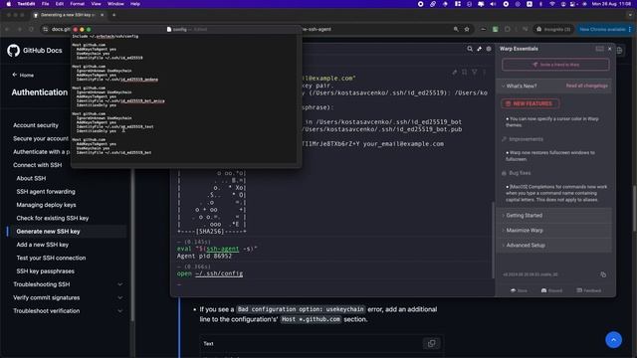Open Secure your account sidebar item
Viewport: 637px width, 358px height.
click(41, 139)
